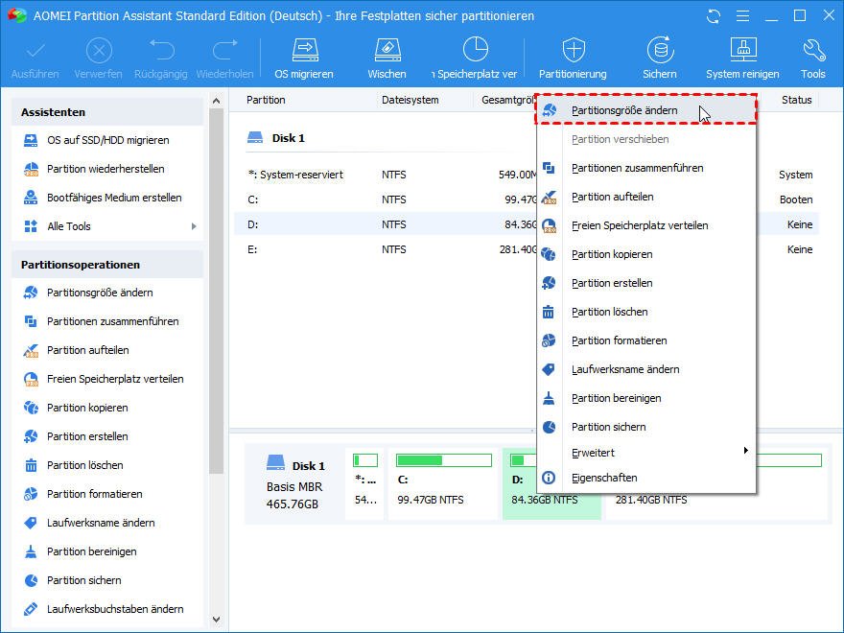Click the Dateisystem column header

click(x=410, y=100)
